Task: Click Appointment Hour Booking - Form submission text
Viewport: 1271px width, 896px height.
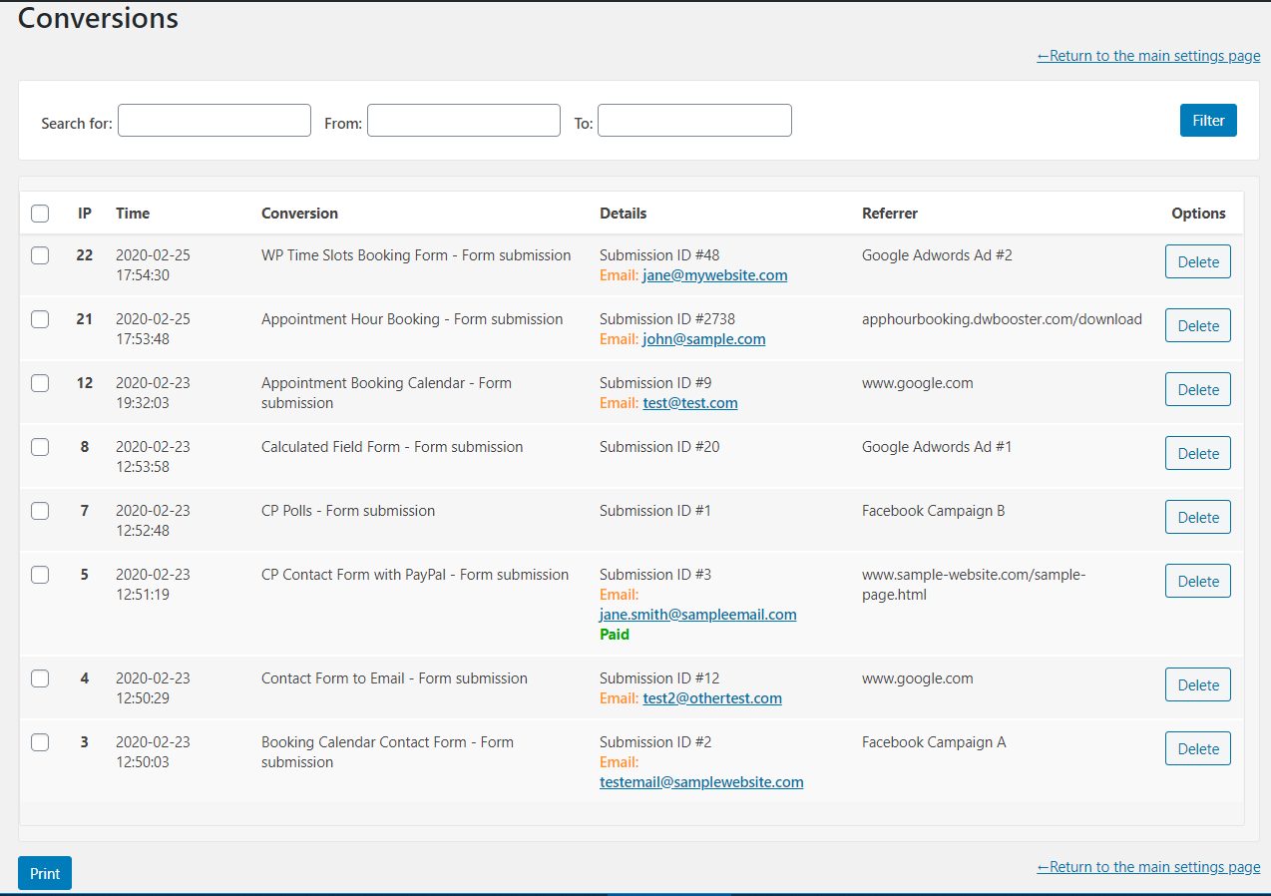Action: coord(412,319)
